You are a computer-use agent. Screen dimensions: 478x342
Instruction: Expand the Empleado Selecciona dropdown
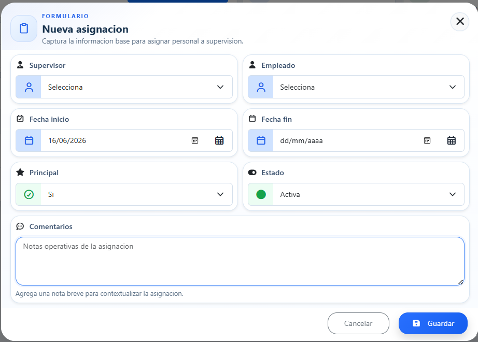pyautogui.click(x=356, y=87)
